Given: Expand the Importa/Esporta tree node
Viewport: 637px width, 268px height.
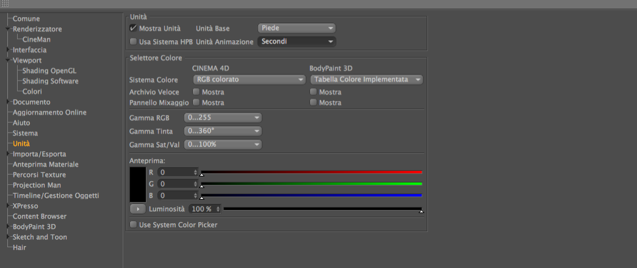Looking at the screenshot, I should coord(8,154).
